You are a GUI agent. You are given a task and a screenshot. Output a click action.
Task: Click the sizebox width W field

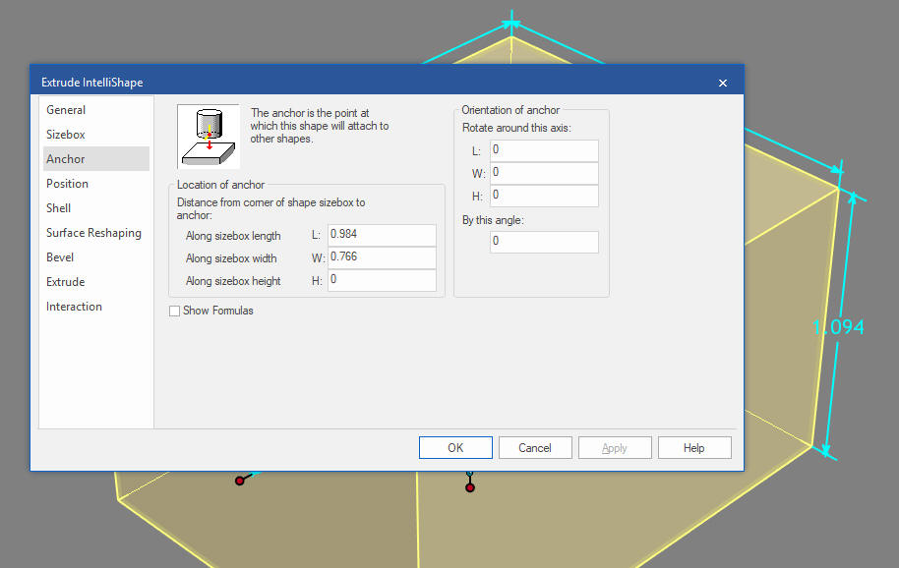coord(382,257)
